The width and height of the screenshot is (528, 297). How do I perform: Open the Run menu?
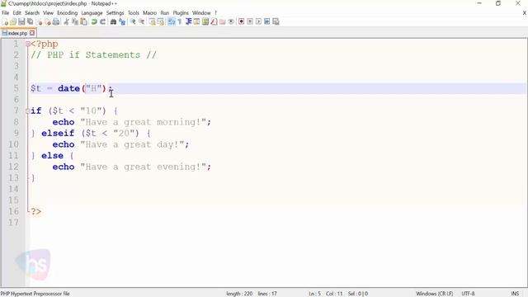pyautogui.click(x=165, y=13)
